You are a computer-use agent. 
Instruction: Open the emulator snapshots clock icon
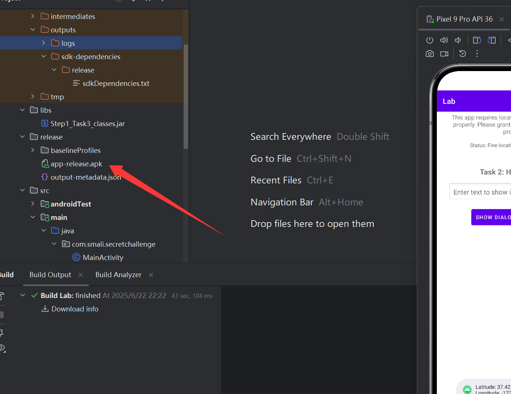click(x=463, y=54)
